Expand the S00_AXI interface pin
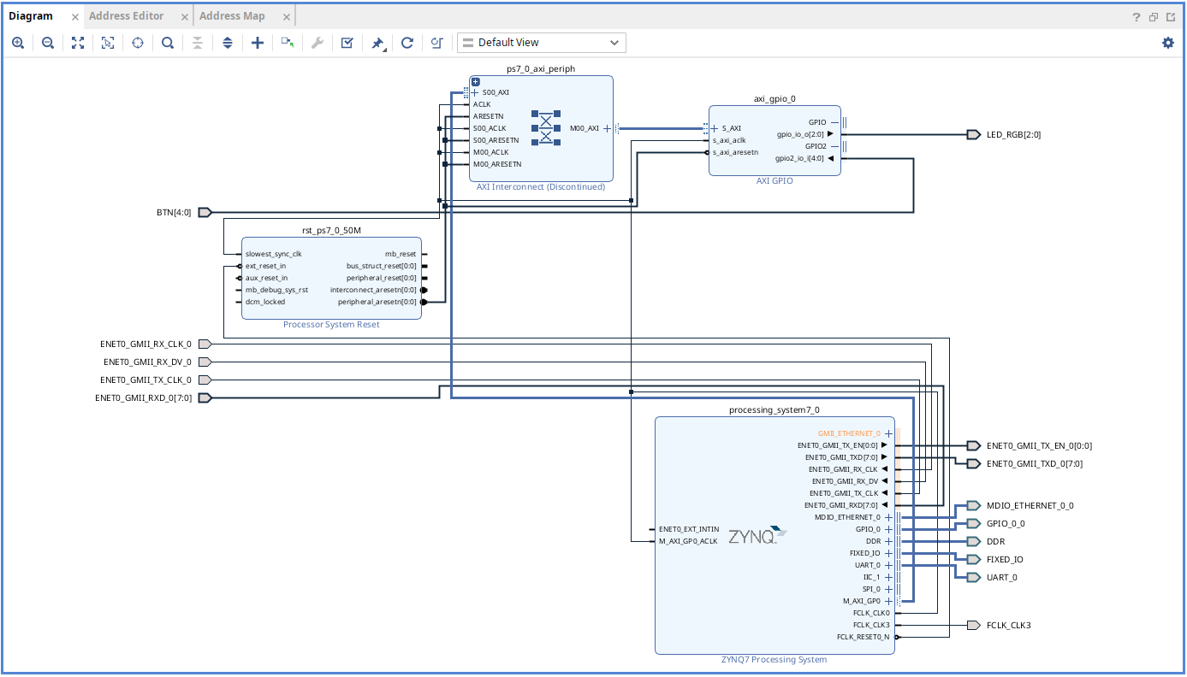Screen dimensions: 1187x677 pos(475,92)
